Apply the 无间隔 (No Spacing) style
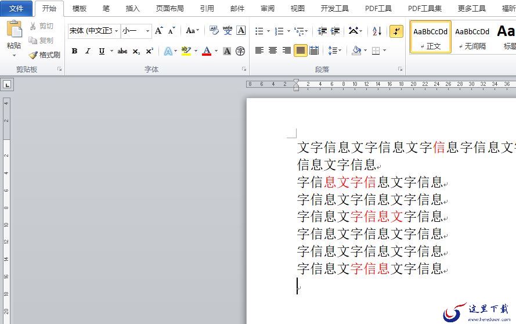The image size is (516, 324). (x=472, y=37)
